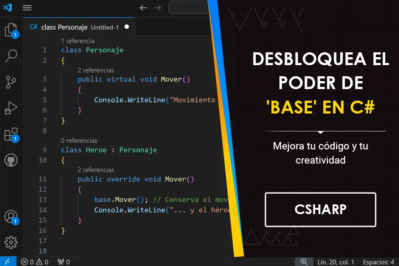Click the command center search box
399x266 pixels.
click(188, 7)
